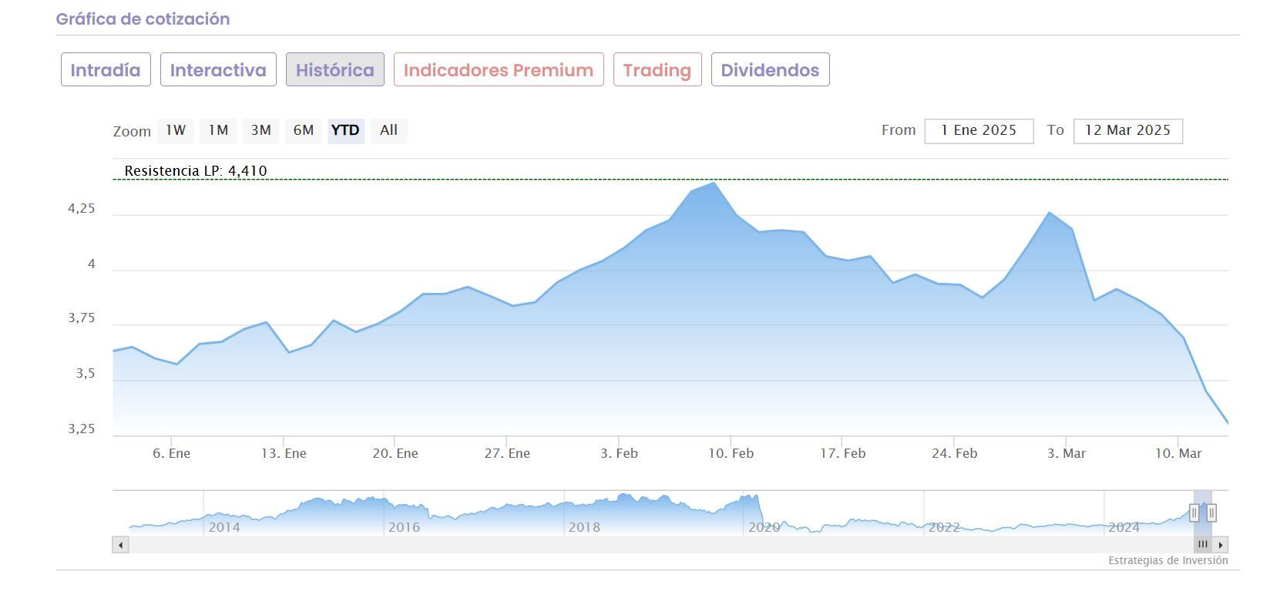Toggle the YTD zoom range
This screenshot has height=595, width=1270.
point(345,130)
